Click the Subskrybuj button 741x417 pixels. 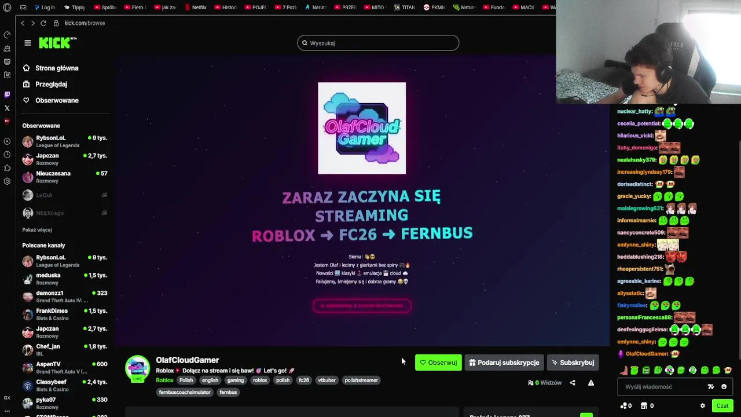click(x=573, y=363)
